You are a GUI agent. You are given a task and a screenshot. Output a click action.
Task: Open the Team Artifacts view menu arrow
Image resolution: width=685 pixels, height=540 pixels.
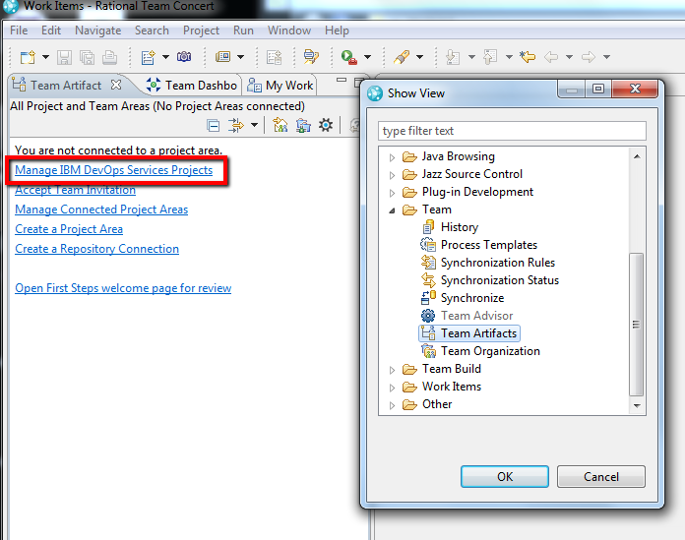coord(254,126)
